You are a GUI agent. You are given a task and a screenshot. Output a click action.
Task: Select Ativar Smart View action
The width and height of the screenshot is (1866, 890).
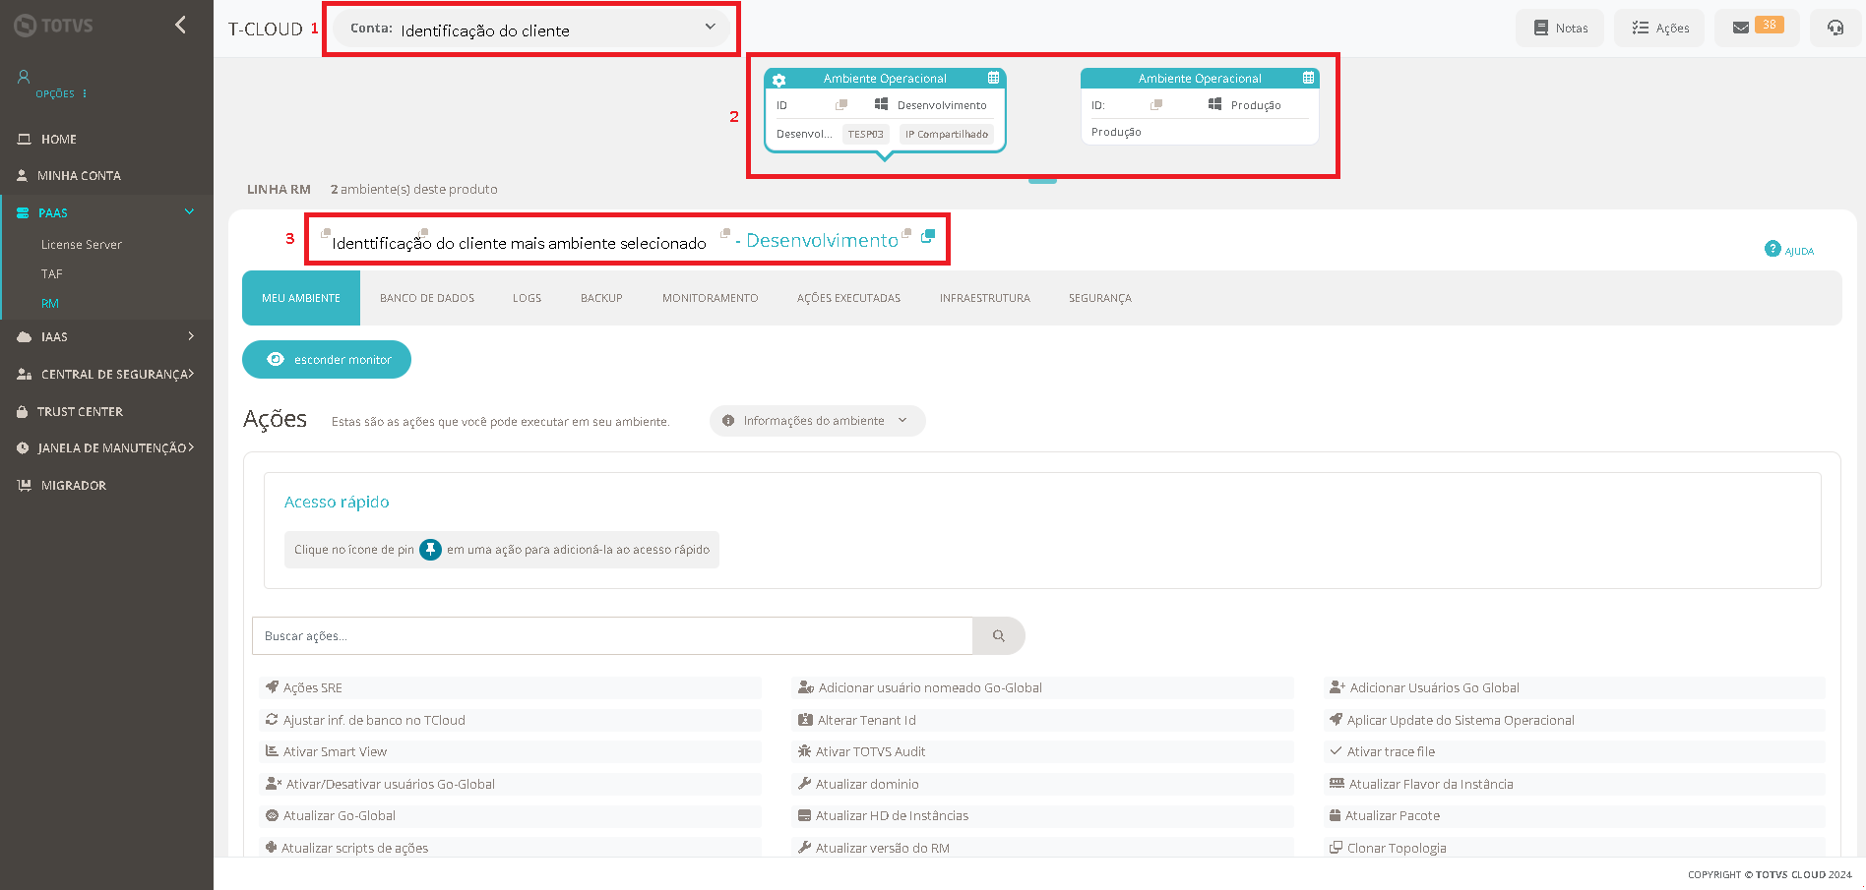click(x=510, y=751)
